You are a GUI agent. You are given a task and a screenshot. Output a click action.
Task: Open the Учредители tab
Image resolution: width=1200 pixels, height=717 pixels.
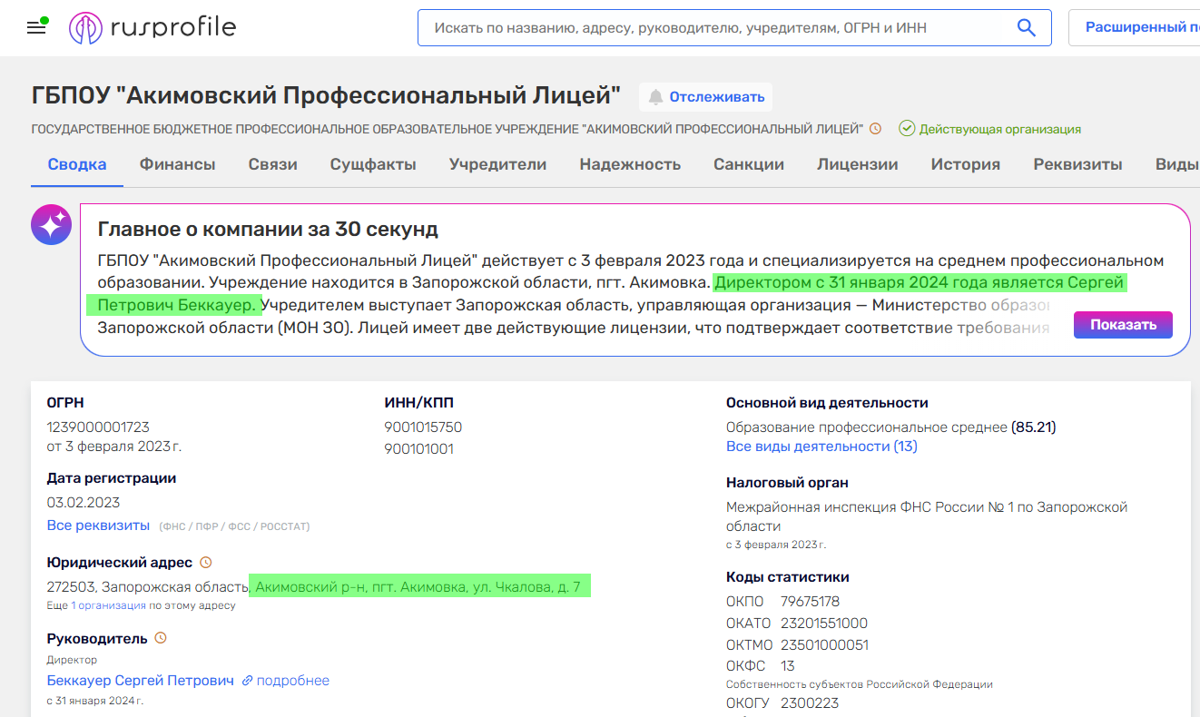497,164
